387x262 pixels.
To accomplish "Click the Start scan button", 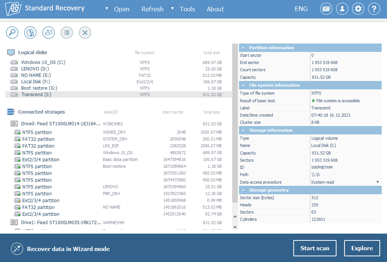I will (x=315, y=248).
